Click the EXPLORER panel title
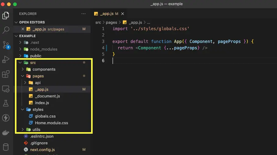The width and height of the screenshot is (277, 155). 28,14
